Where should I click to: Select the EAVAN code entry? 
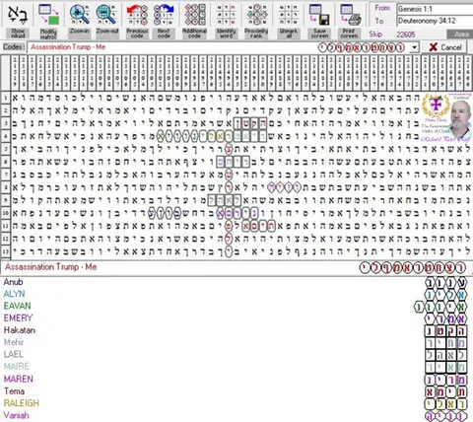(17, 306)
